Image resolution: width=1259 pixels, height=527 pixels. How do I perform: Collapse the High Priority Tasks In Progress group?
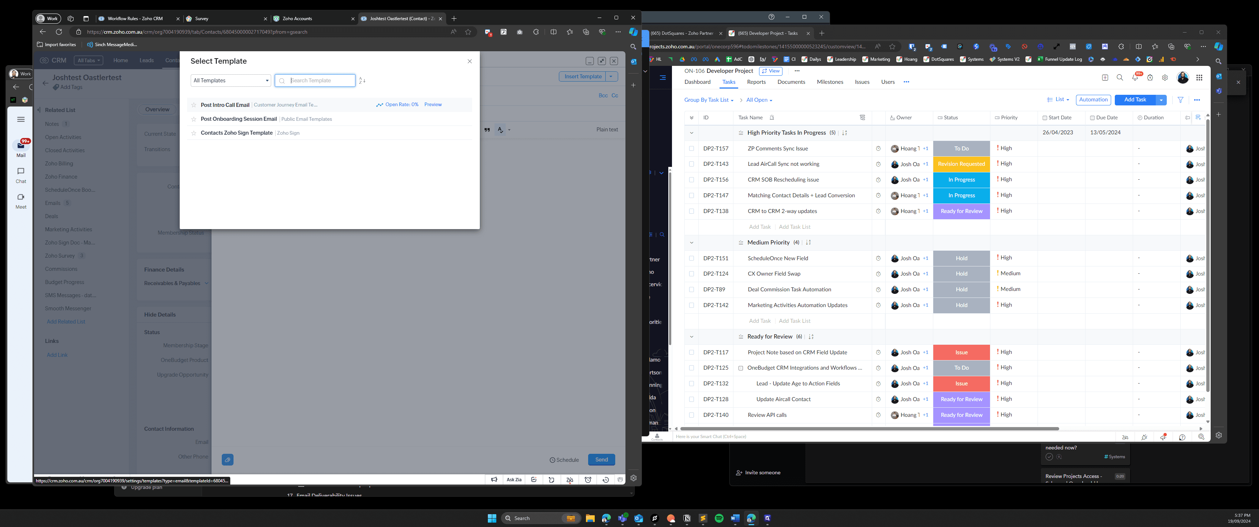point(691,133)
